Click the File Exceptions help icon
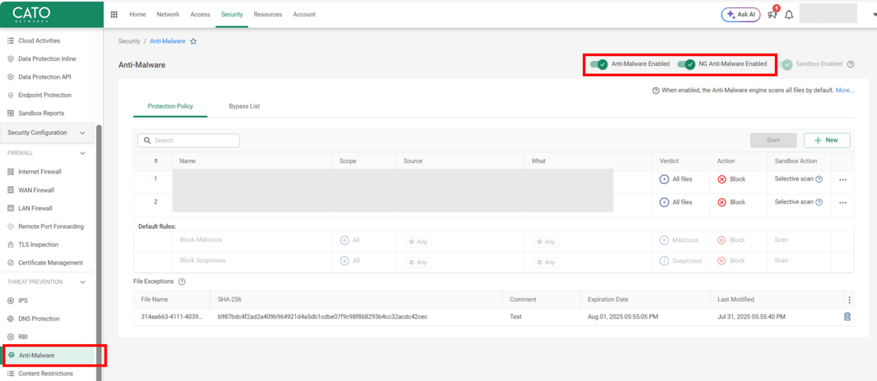 tap(182, 282)
